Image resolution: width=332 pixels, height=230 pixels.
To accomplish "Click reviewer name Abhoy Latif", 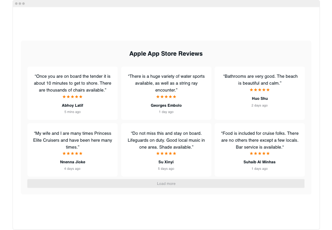I will click(x=72, y=105).
